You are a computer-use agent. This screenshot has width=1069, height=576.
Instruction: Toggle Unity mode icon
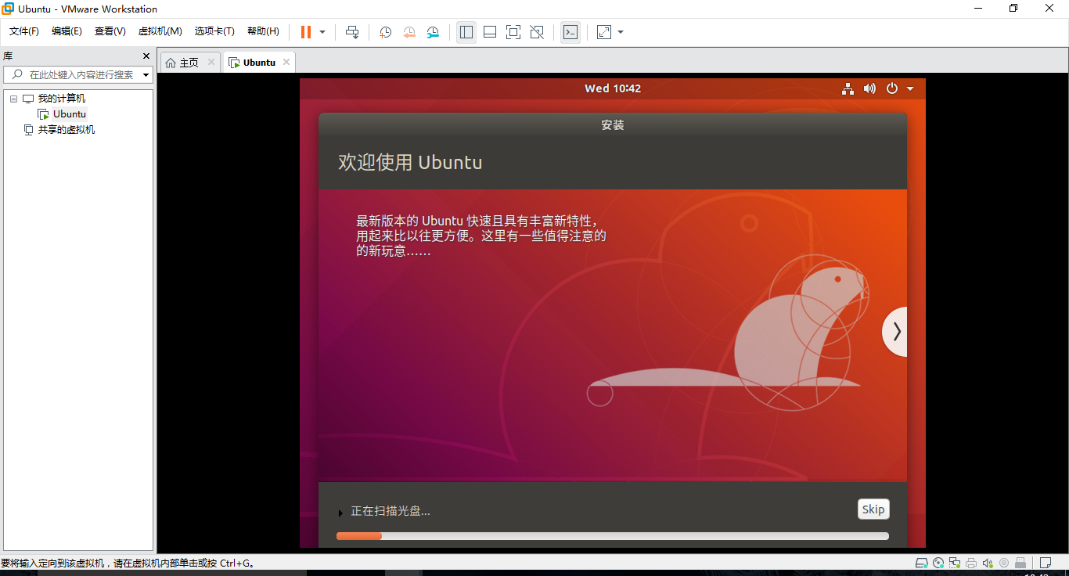coord(537,32)
